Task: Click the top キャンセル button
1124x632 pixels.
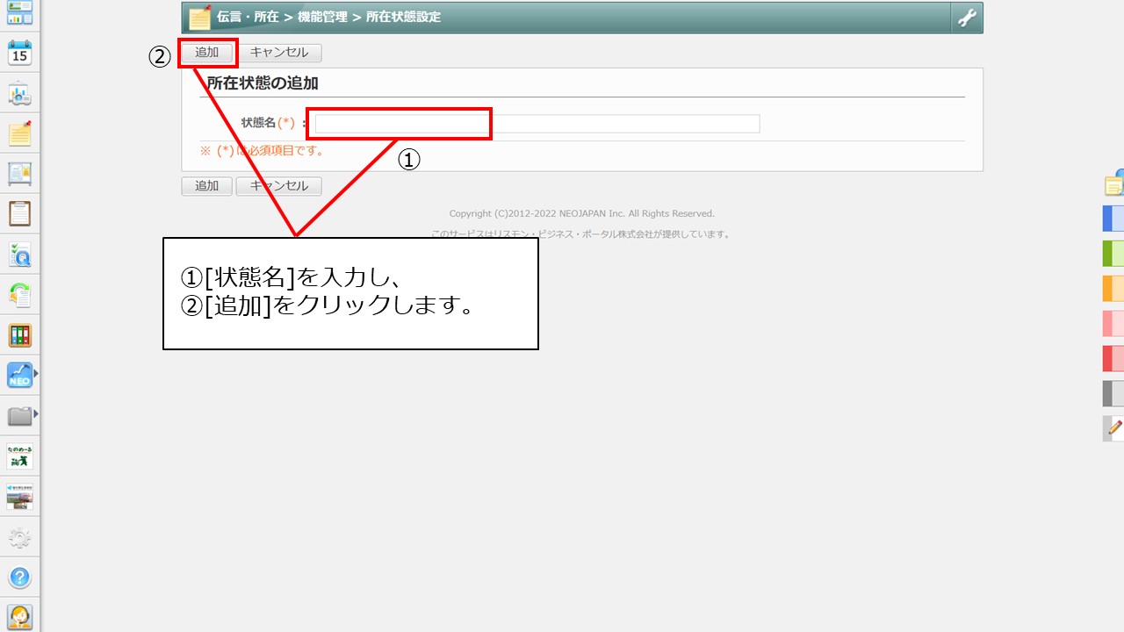Action: [x=278, y=53]
